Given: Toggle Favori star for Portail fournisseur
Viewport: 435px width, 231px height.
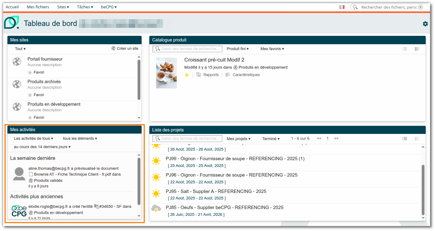Looking at the screenshot, I should coord(30,72).
